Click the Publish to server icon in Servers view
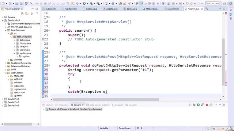This screenshot has height=131, width=234. coord(211,105)
